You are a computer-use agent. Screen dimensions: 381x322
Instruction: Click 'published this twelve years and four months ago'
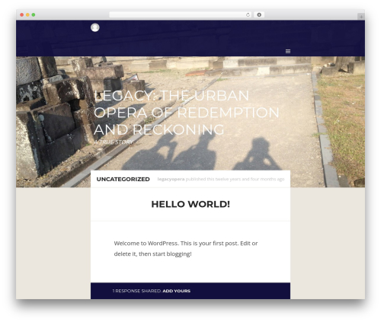pyautogui.click(x=235, y=179)
